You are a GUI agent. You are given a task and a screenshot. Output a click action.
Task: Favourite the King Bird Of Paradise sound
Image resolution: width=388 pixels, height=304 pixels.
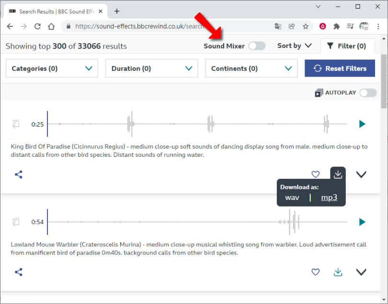coord(316,174)
